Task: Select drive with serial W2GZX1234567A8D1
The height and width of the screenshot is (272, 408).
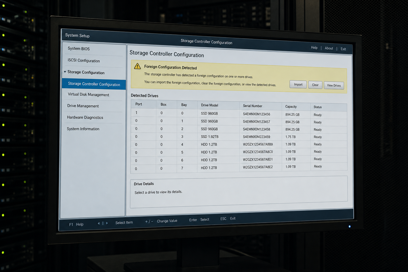Action: [x=239, y=160]
